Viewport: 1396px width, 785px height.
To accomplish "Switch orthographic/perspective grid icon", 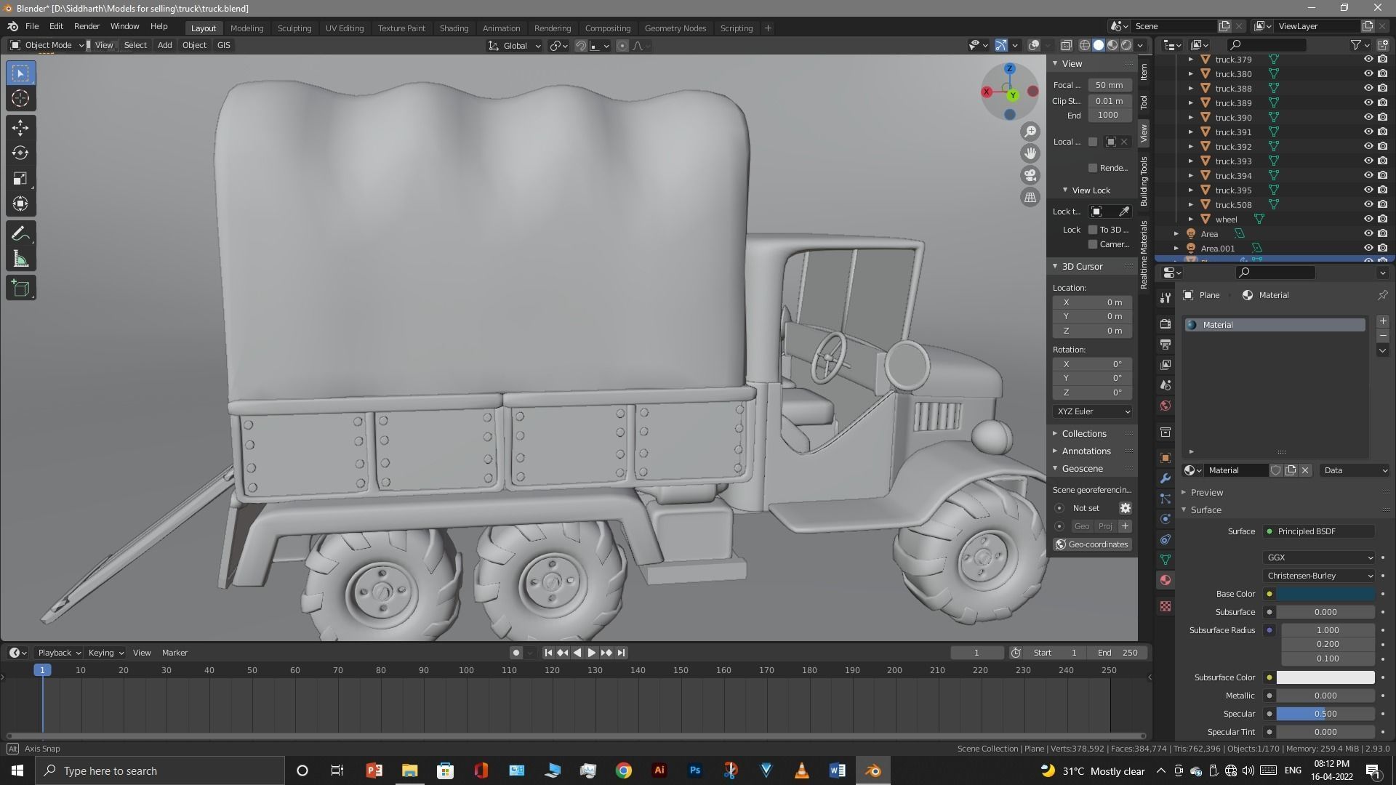I will coord(1030,197).
